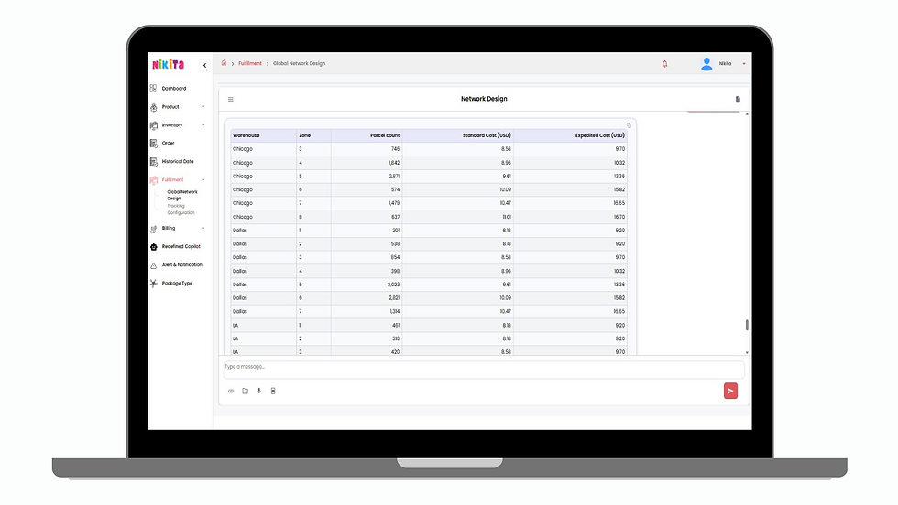Click the Fulfilment sidebar icon
Image resolution: width=898 pixels, height=505 pixels.
[154, 179]
